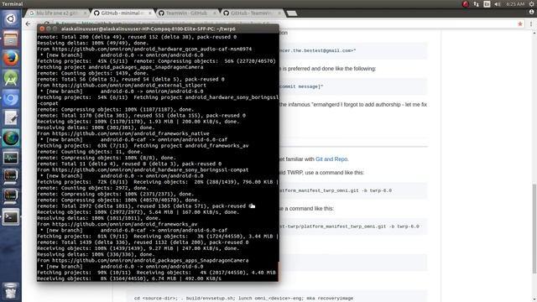The height and width of the screenshot is (302, 537).
Task: Click terminal line 'Fetching projects: 90% (10/11)'
Action: tap(157, 273)
